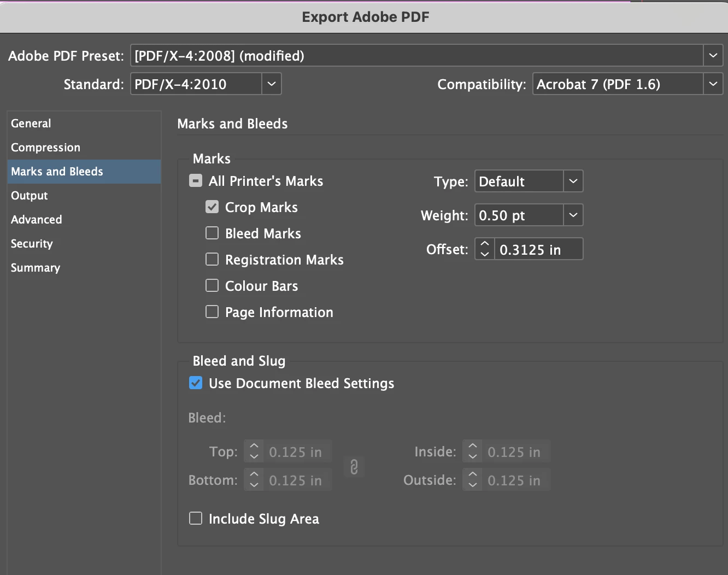Toggle the All Printer's Marks checkbox
This screenshot has height=575, width=728.
[x=196, y=181]
